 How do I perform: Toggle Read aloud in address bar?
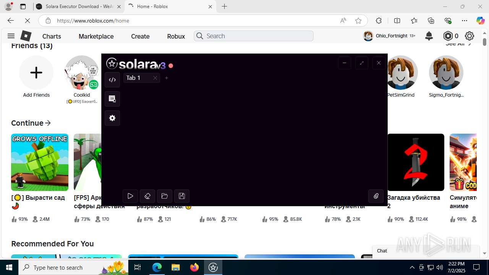point(343,21)
